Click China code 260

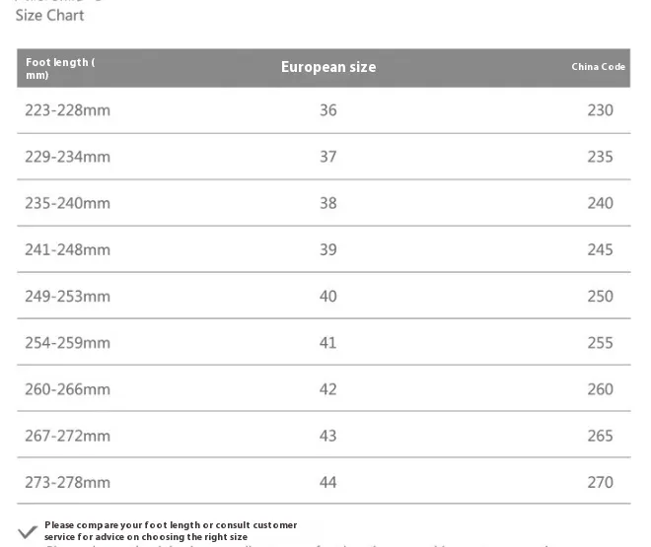[600, 389]
